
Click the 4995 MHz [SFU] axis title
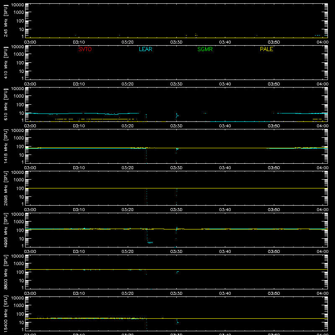coord(6,230)
